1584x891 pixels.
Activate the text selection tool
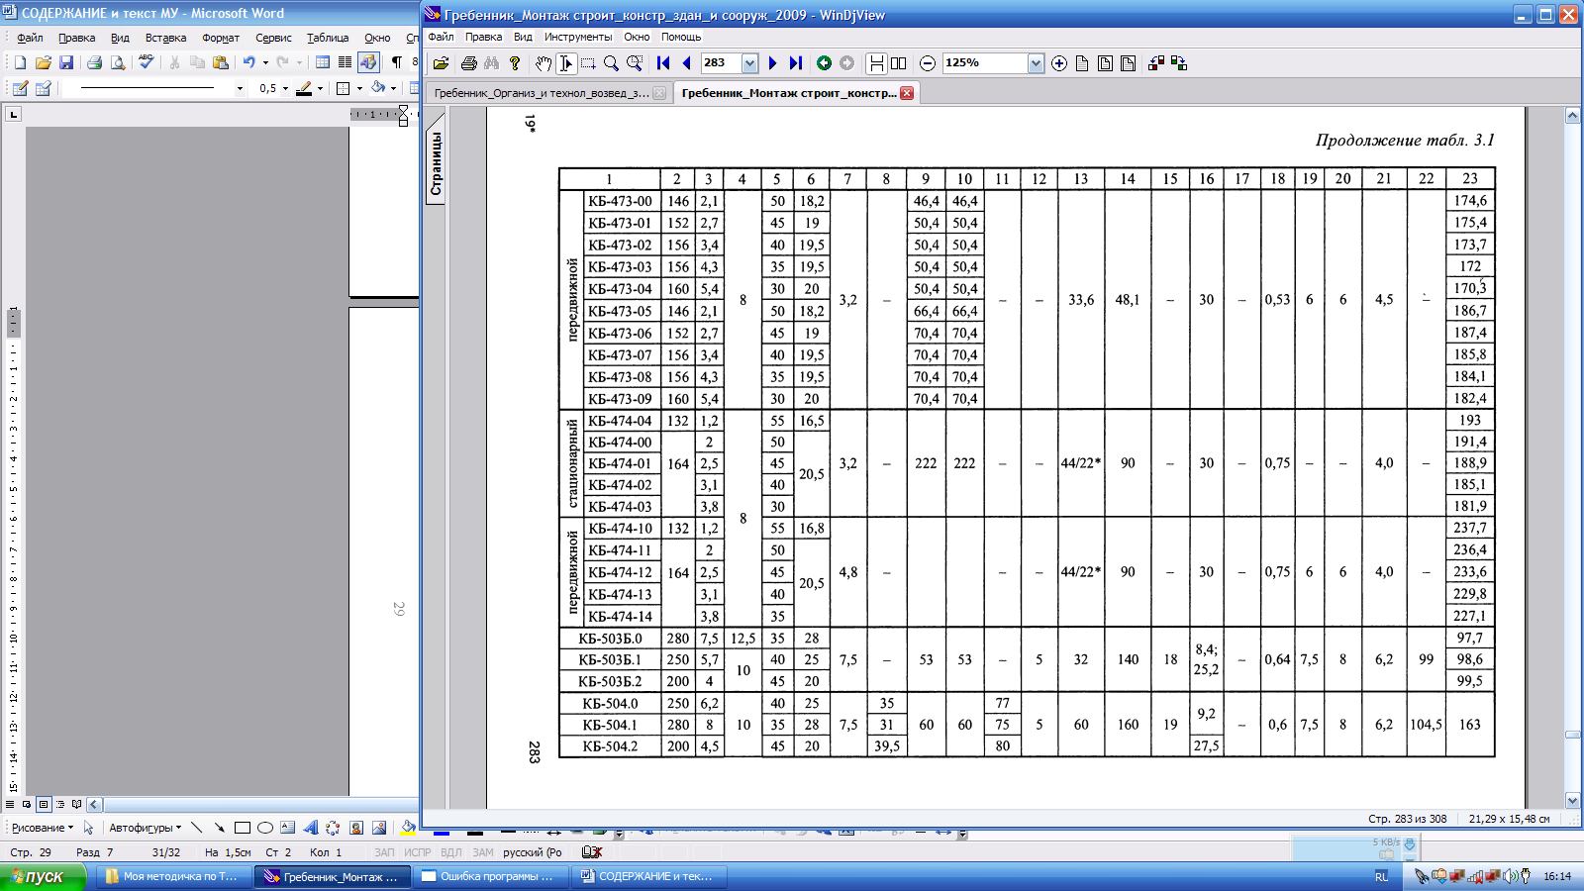pyautogui.click(x=566, y=63)
